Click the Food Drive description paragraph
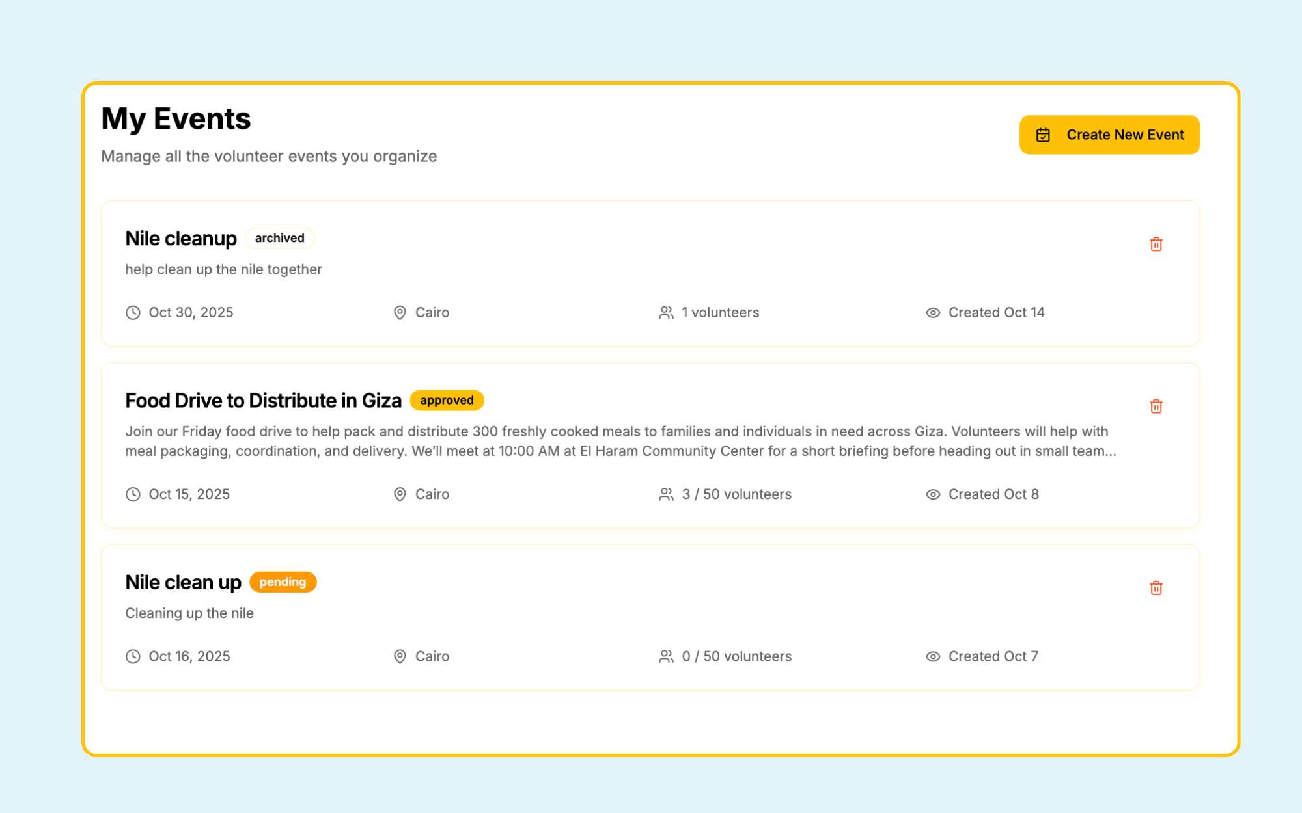 (620, 441)
